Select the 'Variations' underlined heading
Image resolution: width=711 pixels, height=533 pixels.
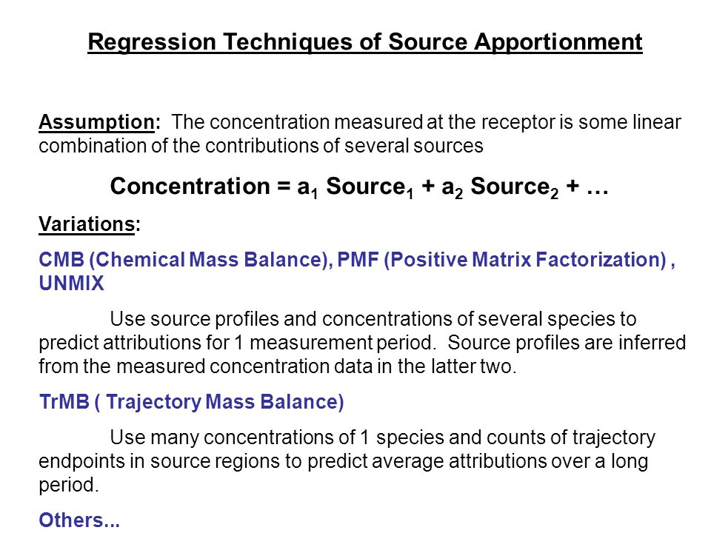(87, 224)
